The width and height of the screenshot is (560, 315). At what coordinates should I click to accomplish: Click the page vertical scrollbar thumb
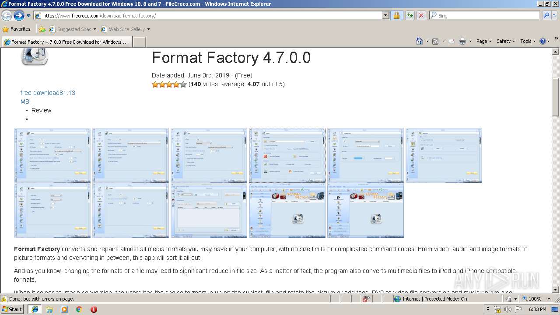[x=556, y=98]
